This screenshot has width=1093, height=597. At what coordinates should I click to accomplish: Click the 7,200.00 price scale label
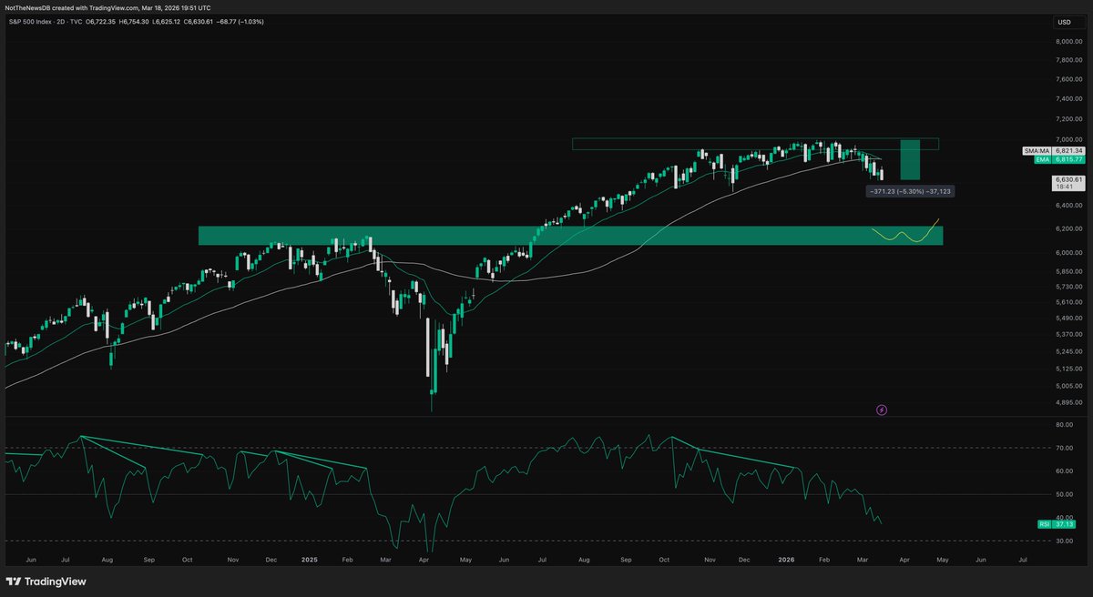[1070, 120]
